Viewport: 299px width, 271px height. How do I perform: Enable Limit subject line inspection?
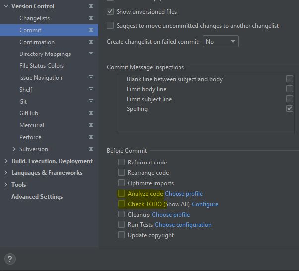290,99
